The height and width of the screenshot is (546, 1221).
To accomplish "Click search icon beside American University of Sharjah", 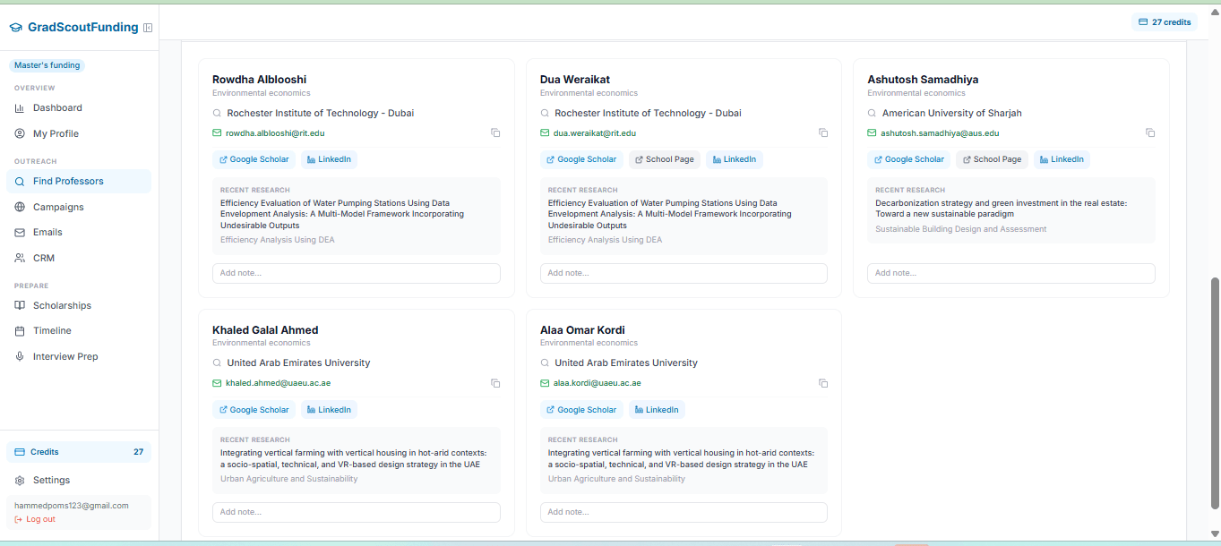I will [872, 114].
